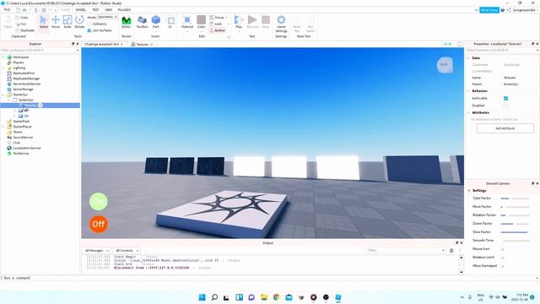The image size is (540, 304).
Task: Collapse the Settings section in Smooth Camera
Action: [469, 191]
